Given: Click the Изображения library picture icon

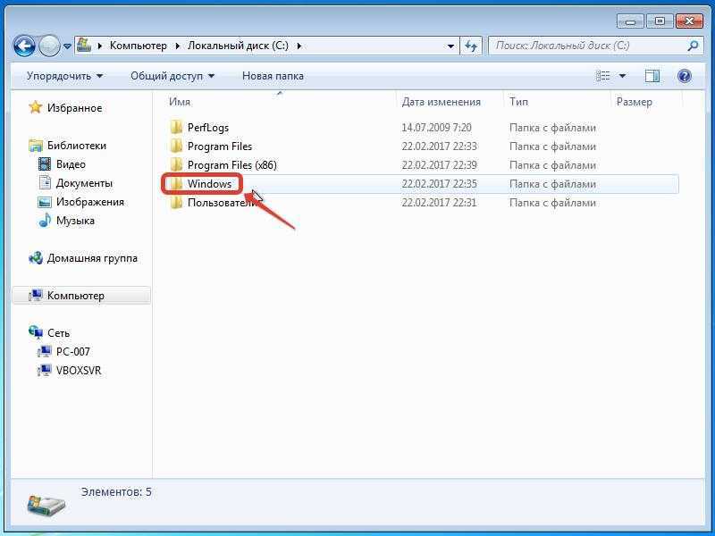Looking at the screenshot, I should click(x=45, y=202).
